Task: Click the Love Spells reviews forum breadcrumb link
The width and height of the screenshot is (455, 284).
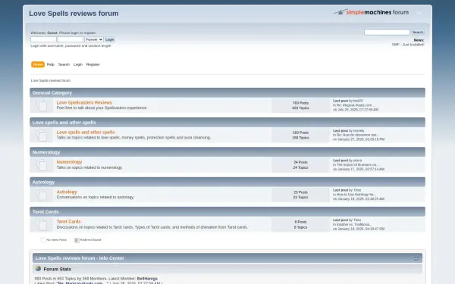Action: point(51,80)
